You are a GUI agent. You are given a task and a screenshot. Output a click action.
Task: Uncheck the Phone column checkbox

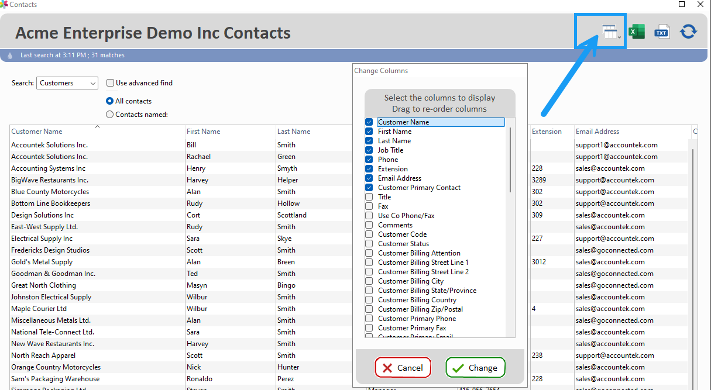[x=369, y=160]
